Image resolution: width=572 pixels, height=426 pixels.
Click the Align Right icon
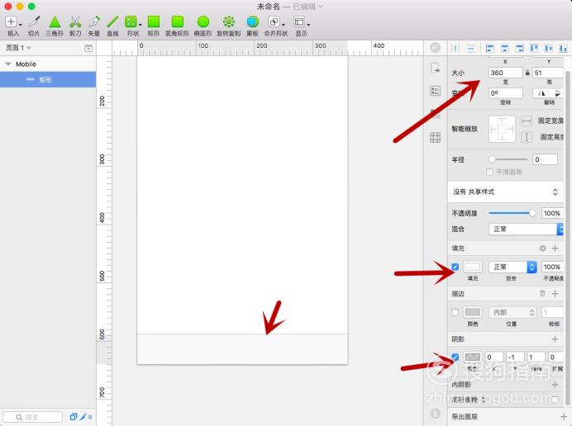coord(519,48)
